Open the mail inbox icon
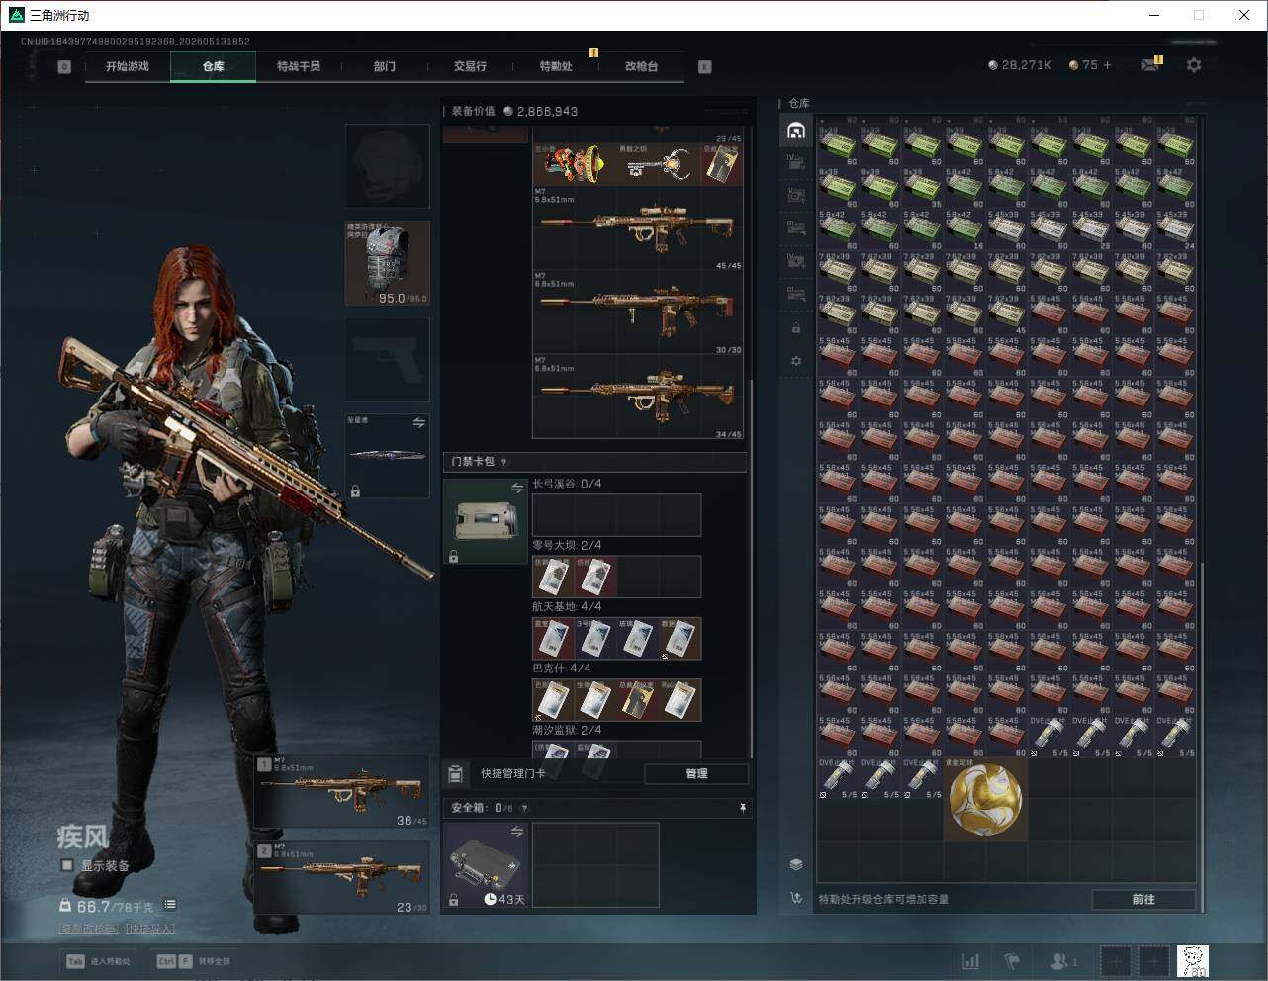The height and width of the screenshot is (981, 1268). (x=1149, y=65)
